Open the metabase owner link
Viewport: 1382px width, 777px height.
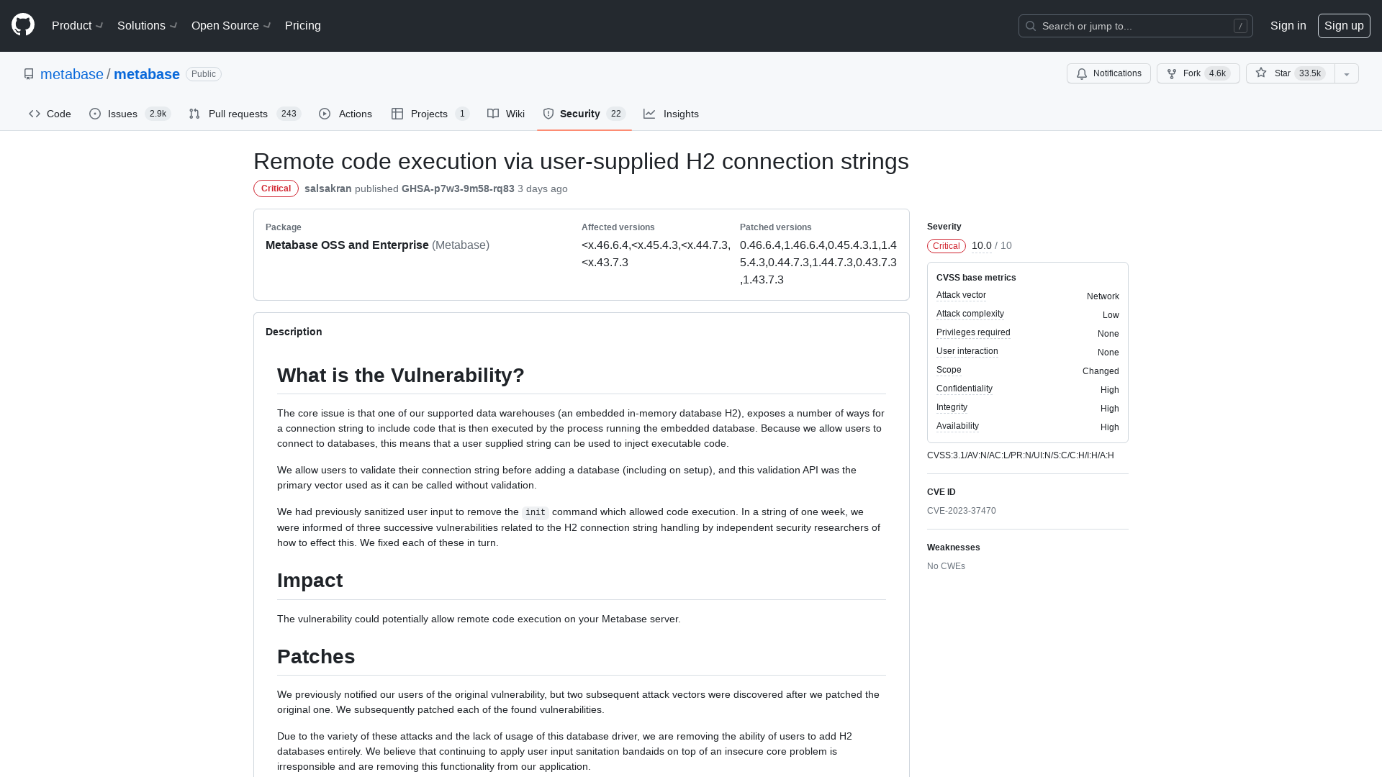(x=72, y=74)
